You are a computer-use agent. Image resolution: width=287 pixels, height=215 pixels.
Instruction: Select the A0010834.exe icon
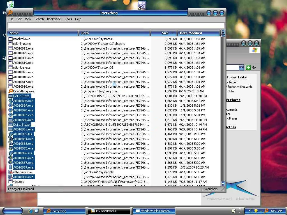coord(11,139)
